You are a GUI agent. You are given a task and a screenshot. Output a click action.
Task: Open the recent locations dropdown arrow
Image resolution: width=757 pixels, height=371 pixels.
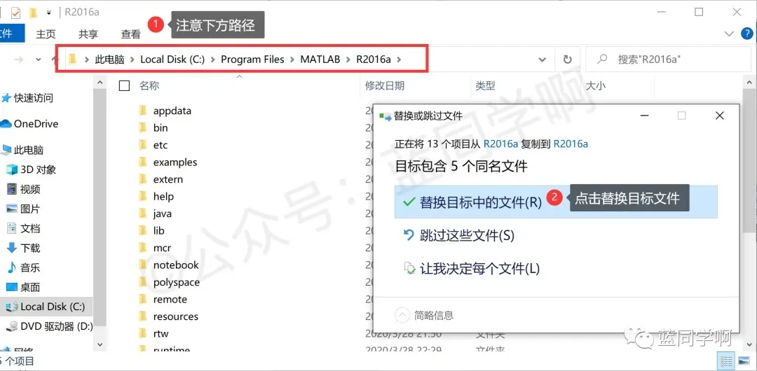pyautogui.click(x=39, y=59)
